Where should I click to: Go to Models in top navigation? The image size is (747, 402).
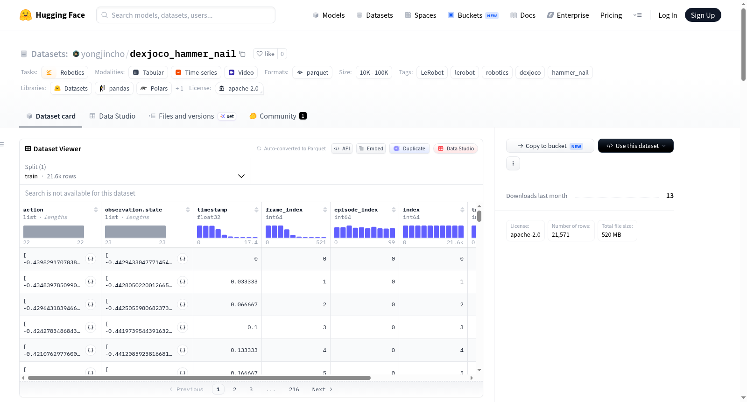coord(329,15)
